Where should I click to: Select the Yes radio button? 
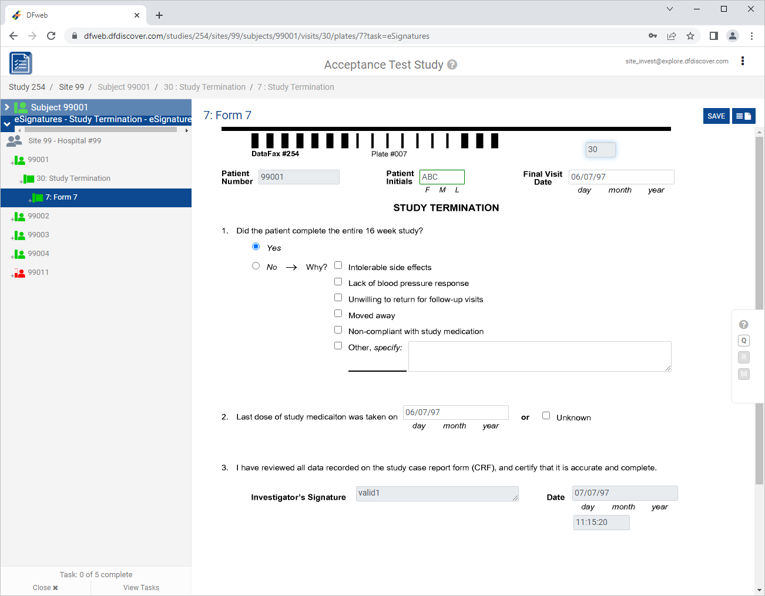[x=256, y=247]
